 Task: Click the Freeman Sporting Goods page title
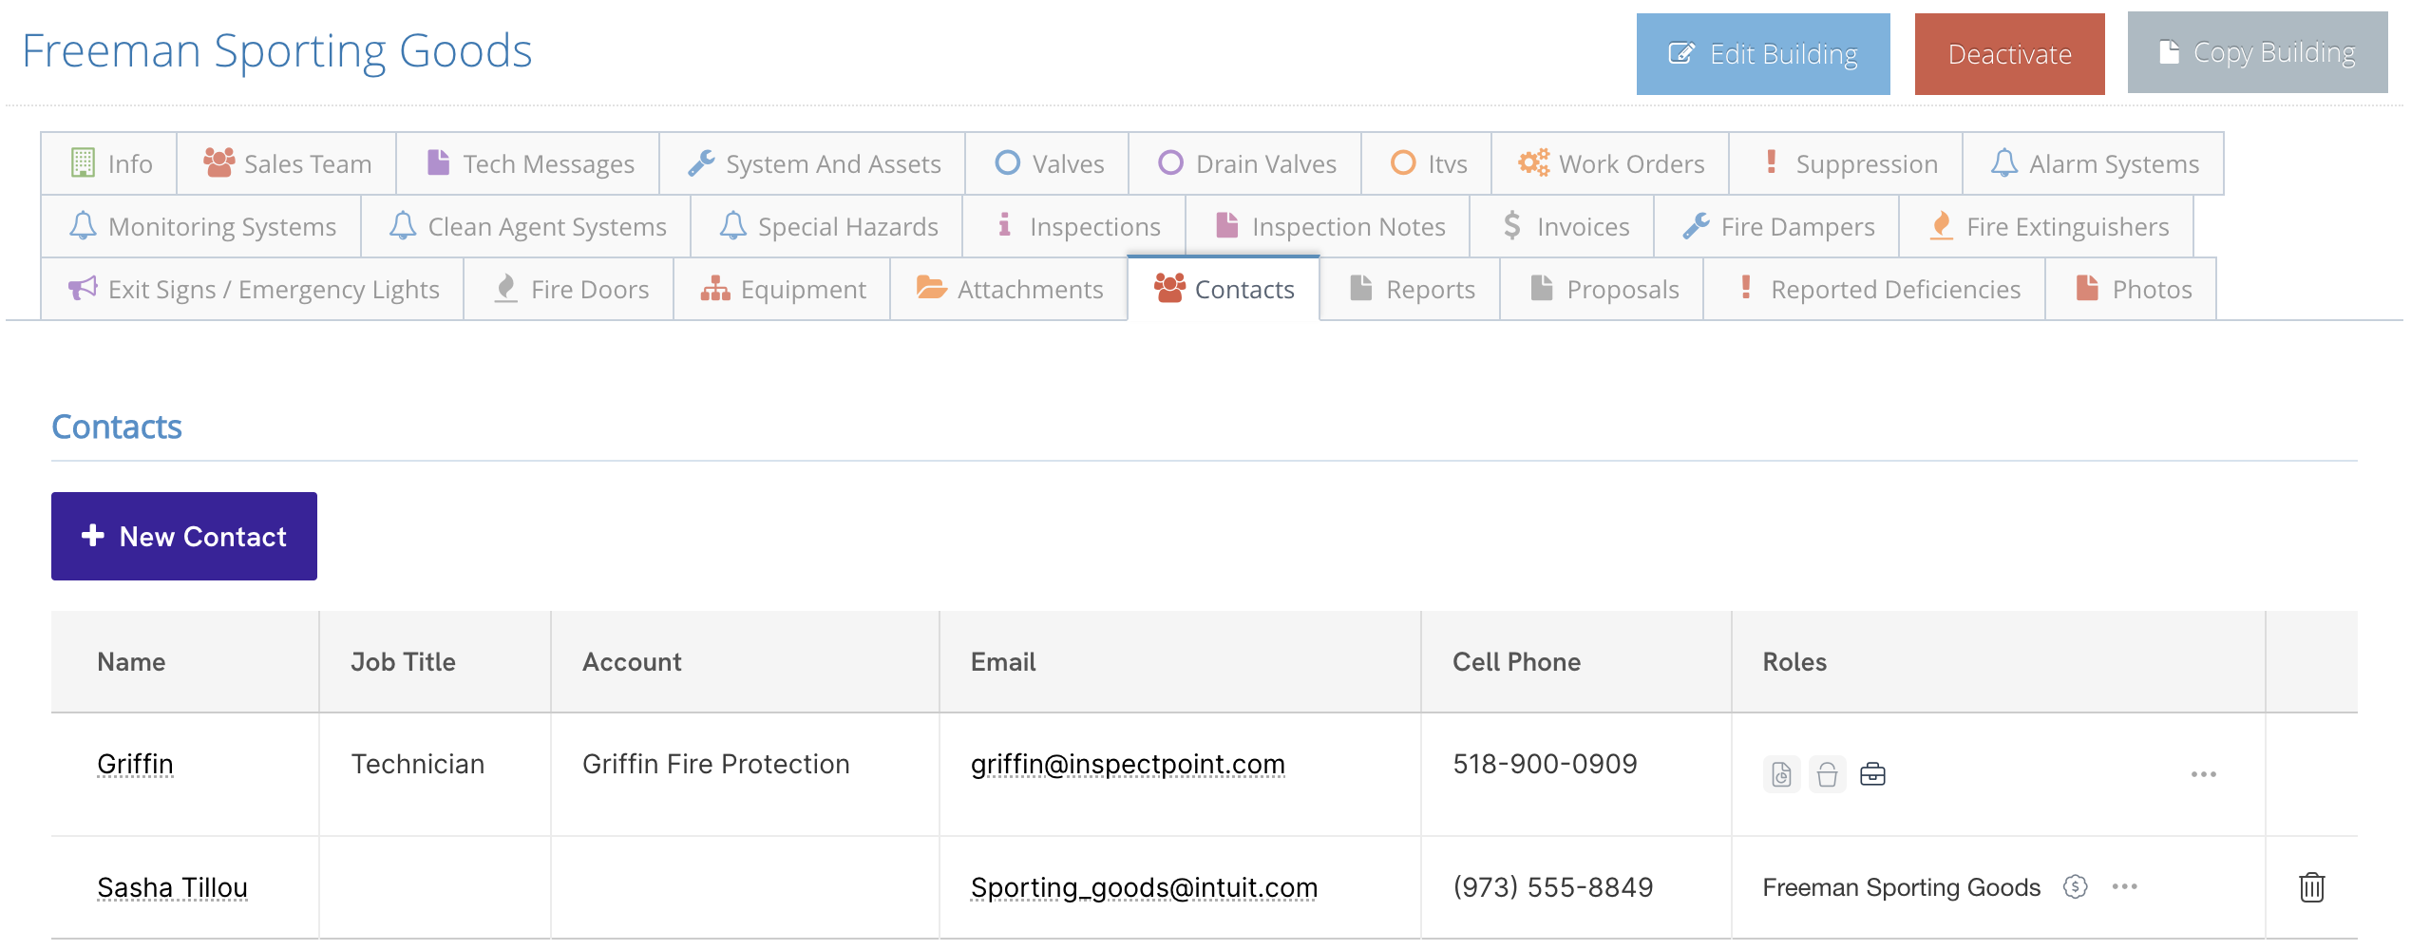pos(276,51)
